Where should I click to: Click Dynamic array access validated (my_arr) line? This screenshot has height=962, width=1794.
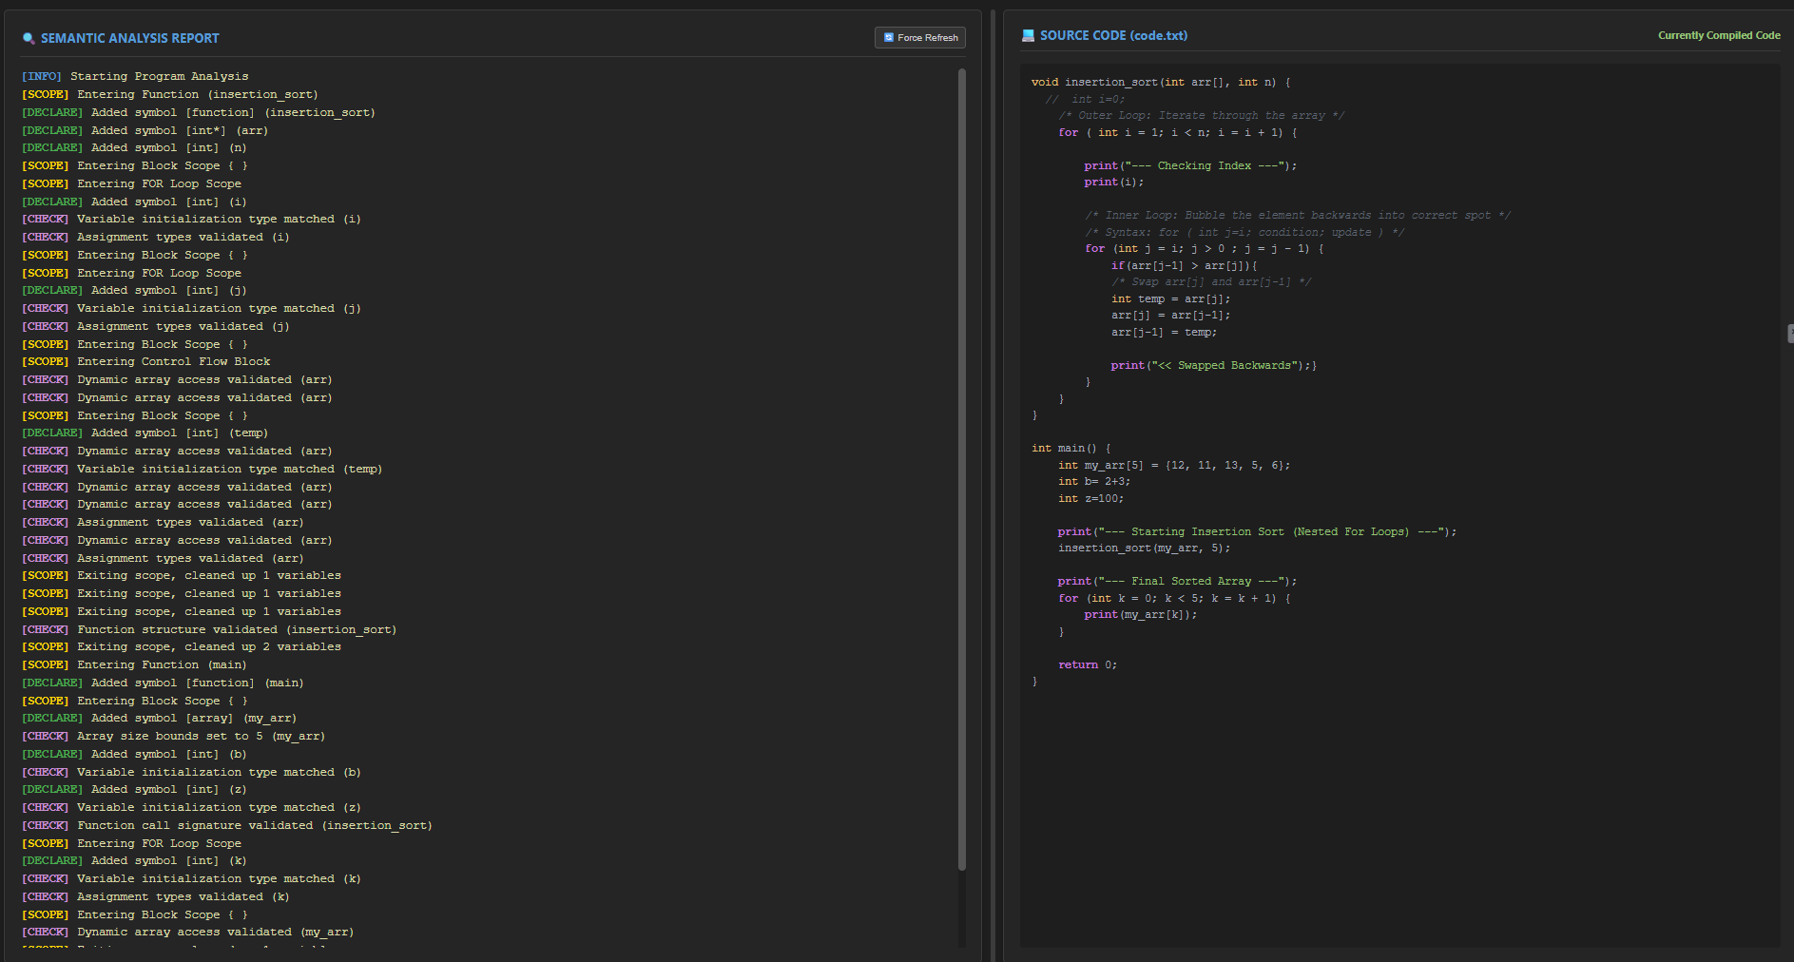coord(188,932)
